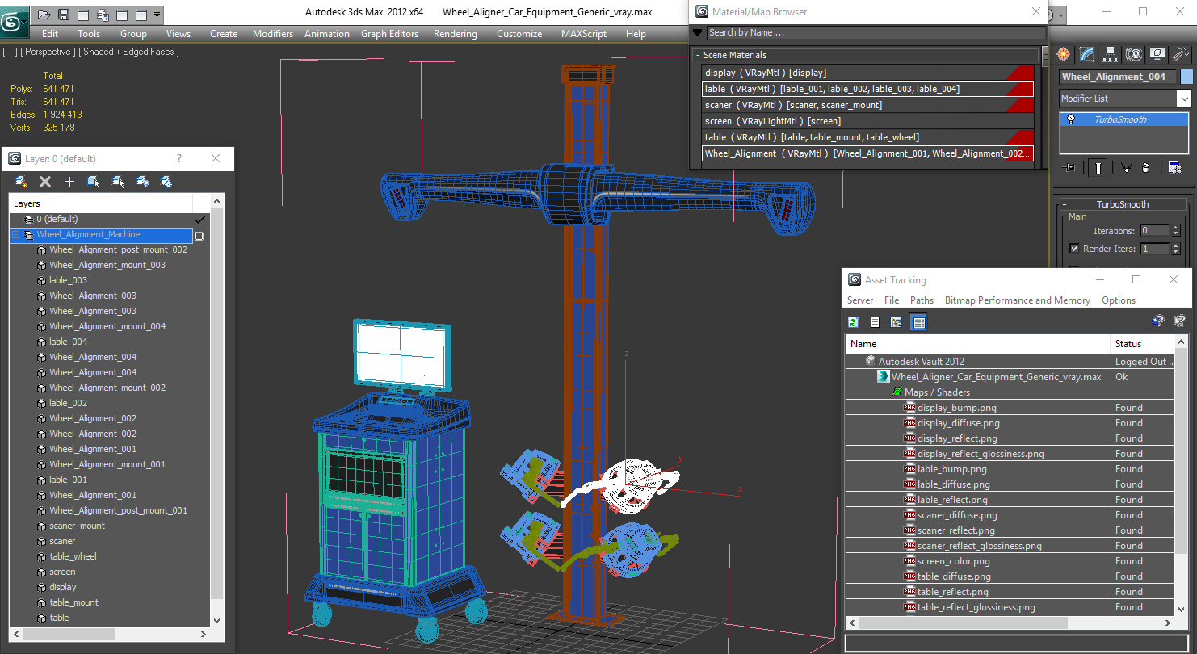This screenshot has width=1197, height=654.
Task: Click Create New Layer plus icon
Action: pos(69,182)
